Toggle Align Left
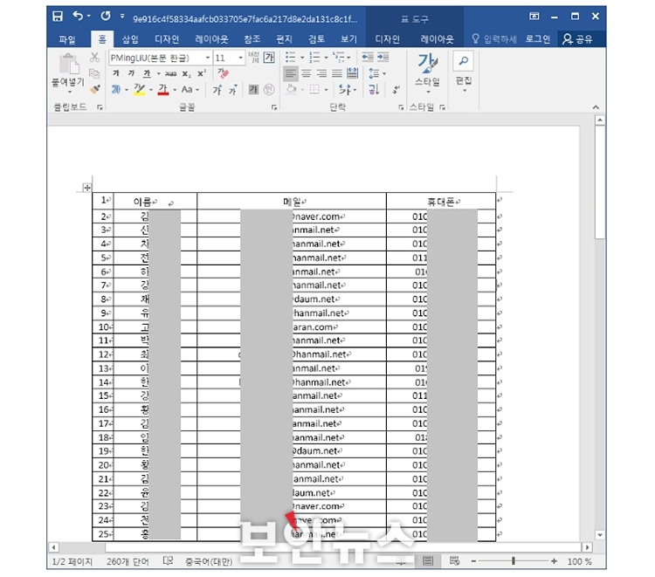This screenshot has width=655, height=577. [x=291, y=74]
